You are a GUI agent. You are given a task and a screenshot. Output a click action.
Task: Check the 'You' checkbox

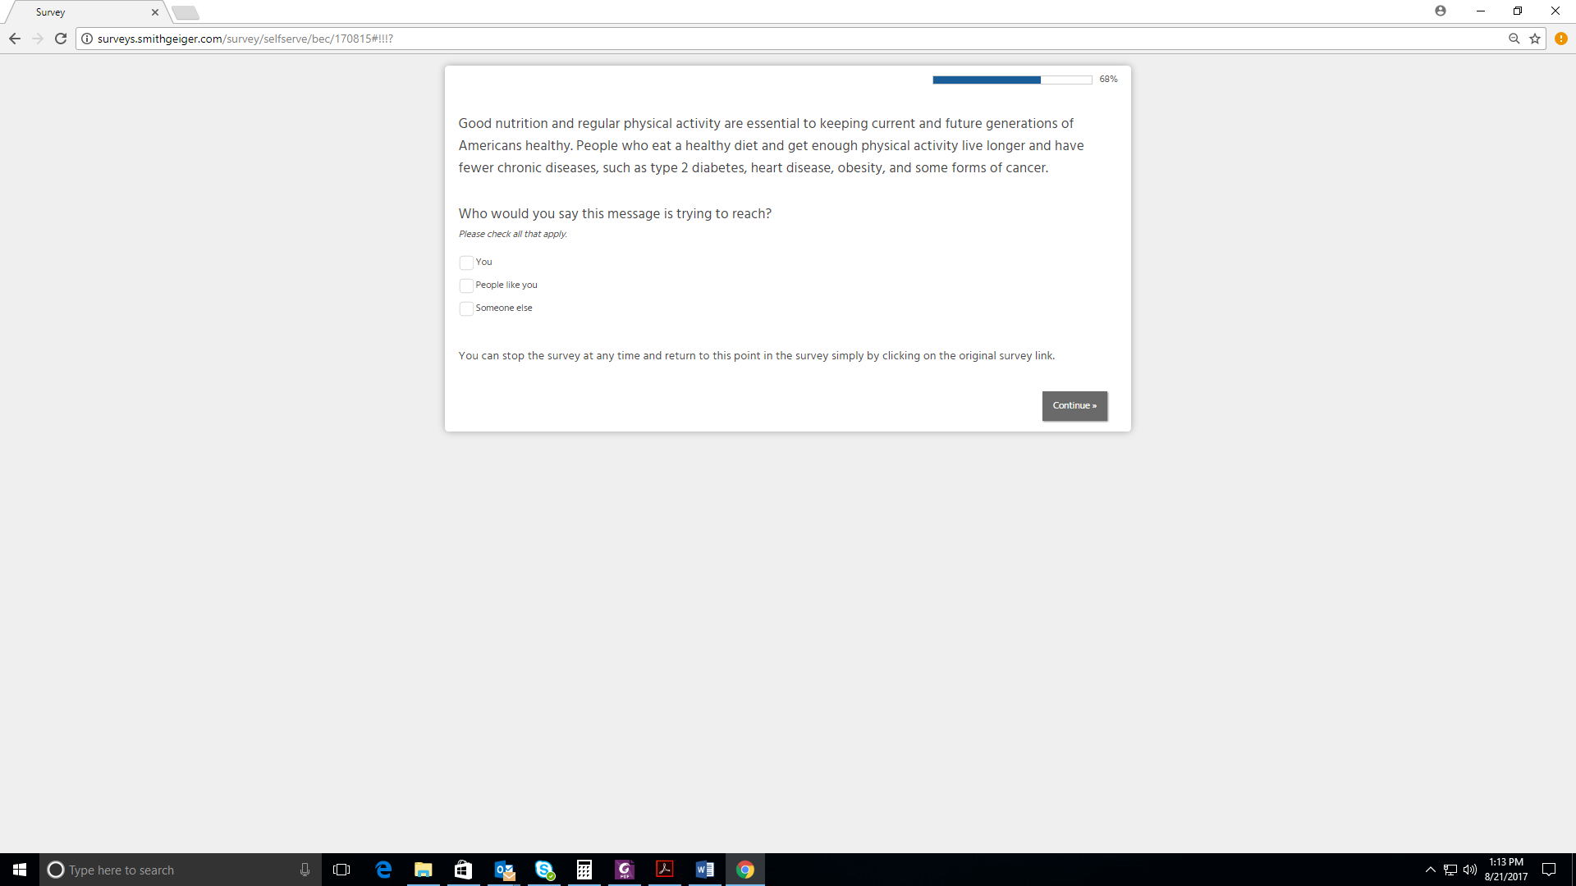tap(466, 263)
